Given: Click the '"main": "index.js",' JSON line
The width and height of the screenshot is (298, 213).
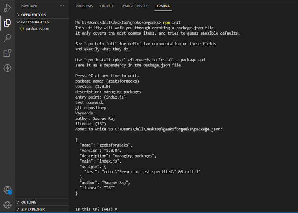Looking at the screenshot, I should (100, 161).
